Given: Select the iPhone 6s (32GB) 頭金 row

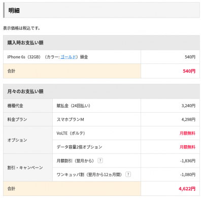Looking at the screenshot, I should pos(102,57).
